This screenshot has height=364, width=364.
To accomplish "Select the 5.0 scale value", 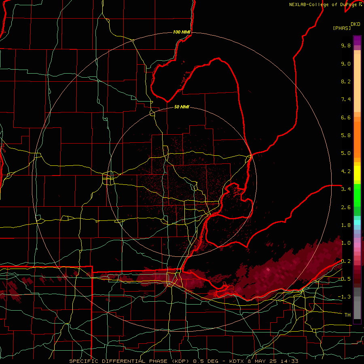I will click(346, 153).
